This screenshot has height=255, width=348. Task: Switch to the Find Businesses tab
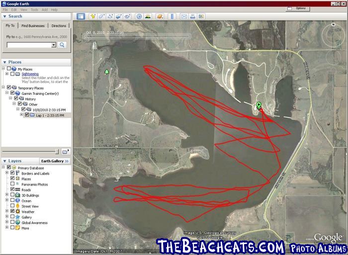33,26
